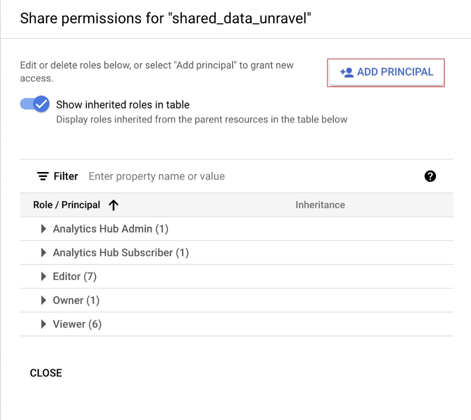This screenshot has width=471, height=420.
Task: Select the Analytics Hub Subscriber (1) label
Action: coord(120,253)
